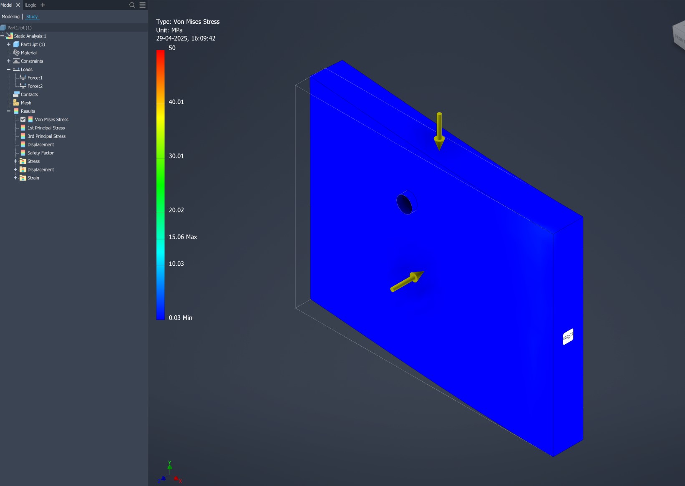Select the 3rd Principal Stress label
The width and height of the screenshot is (685, 486).
[x=47, y=136]
